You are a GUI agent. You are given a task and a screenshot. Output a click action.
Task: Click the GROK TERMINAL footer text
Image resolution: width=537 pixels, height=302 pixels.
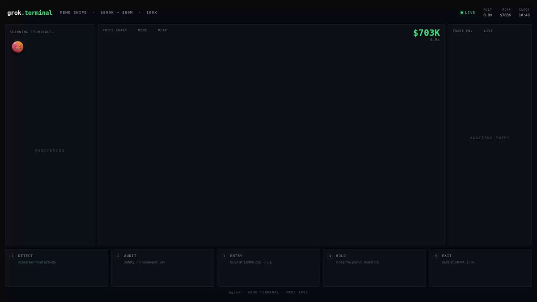(x=263, y=292)
